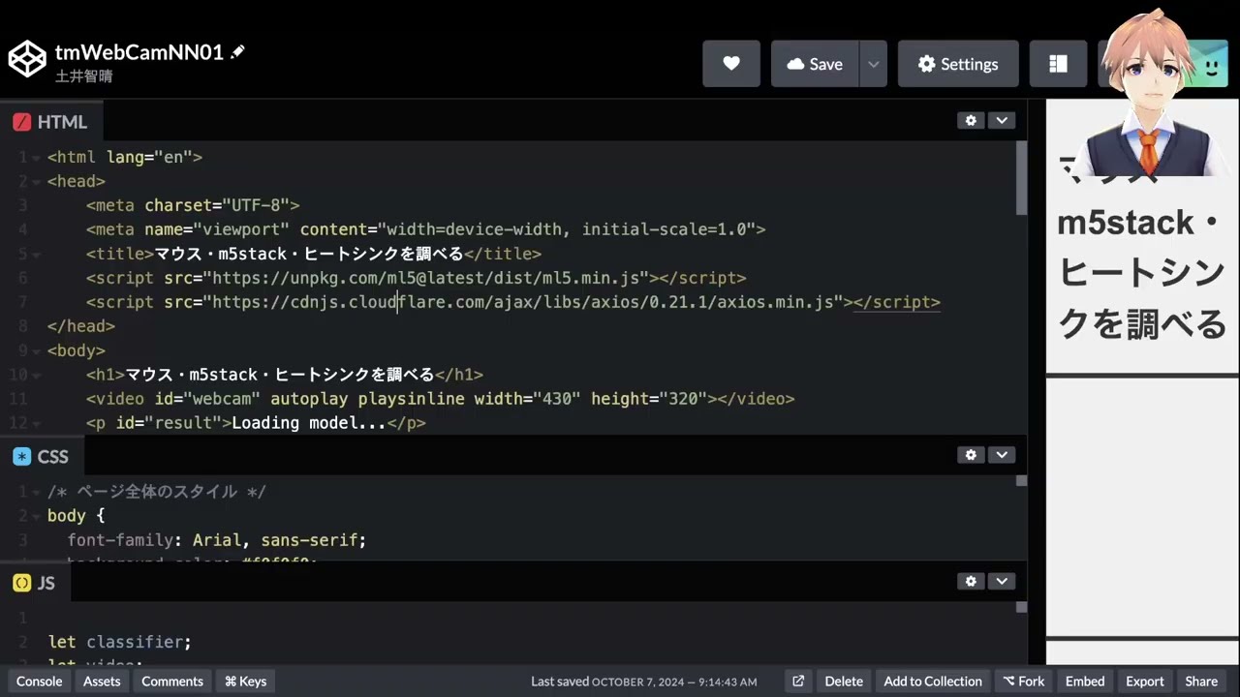Click the meta viewport line
The height and width of the screenshot is (697, 1240).
[426, 229]
